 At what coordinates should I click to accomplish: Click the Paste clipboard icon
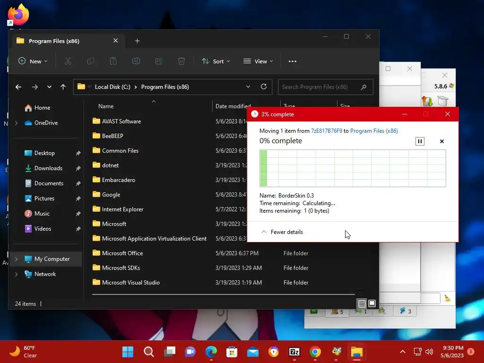(113, 61)
